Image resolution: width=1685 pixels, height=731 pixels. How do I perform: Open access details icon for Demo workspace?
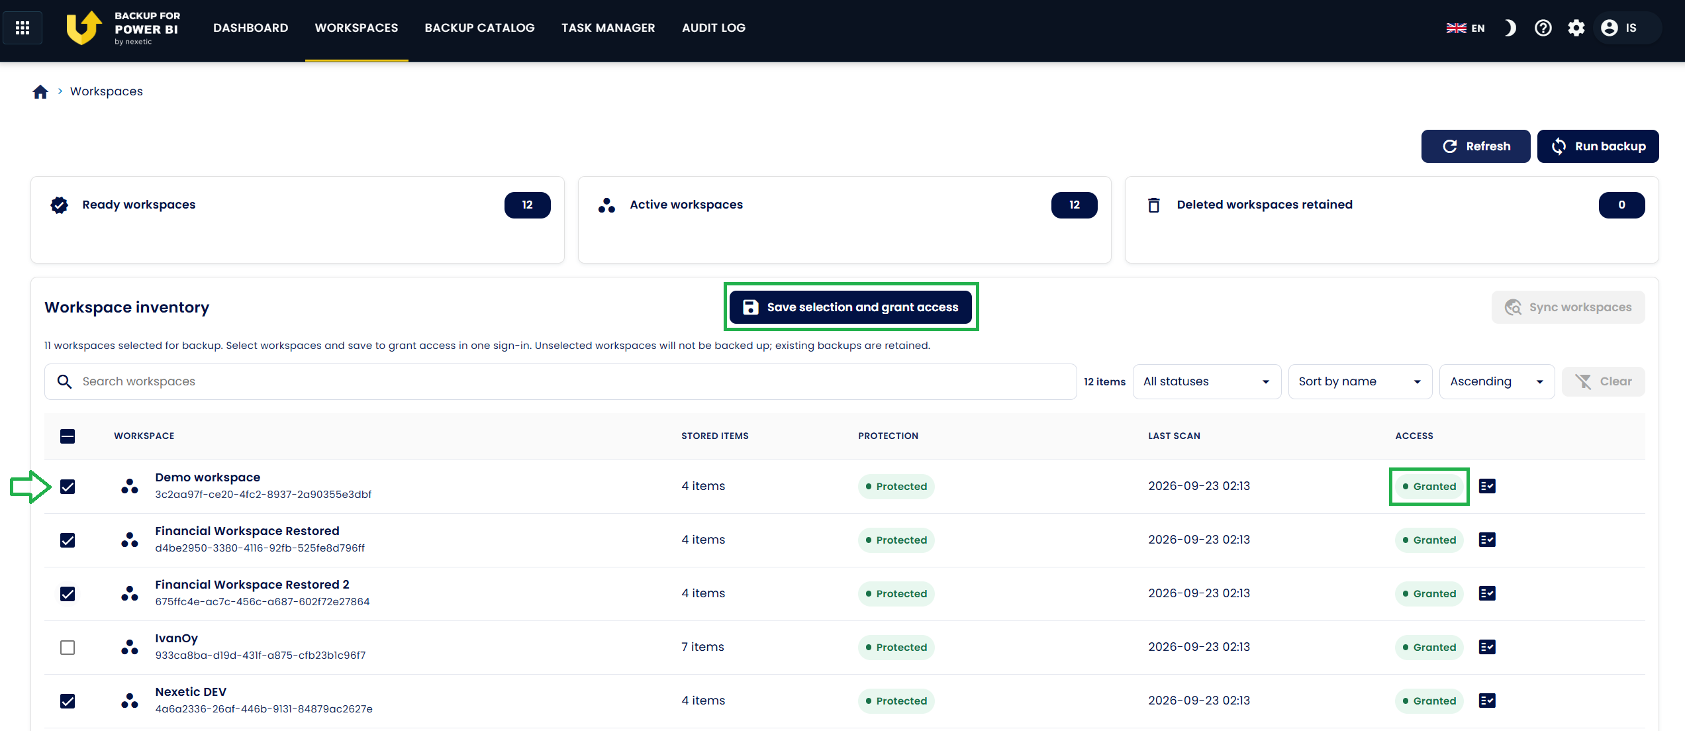pyautogui.click(x=1487, y=486)
